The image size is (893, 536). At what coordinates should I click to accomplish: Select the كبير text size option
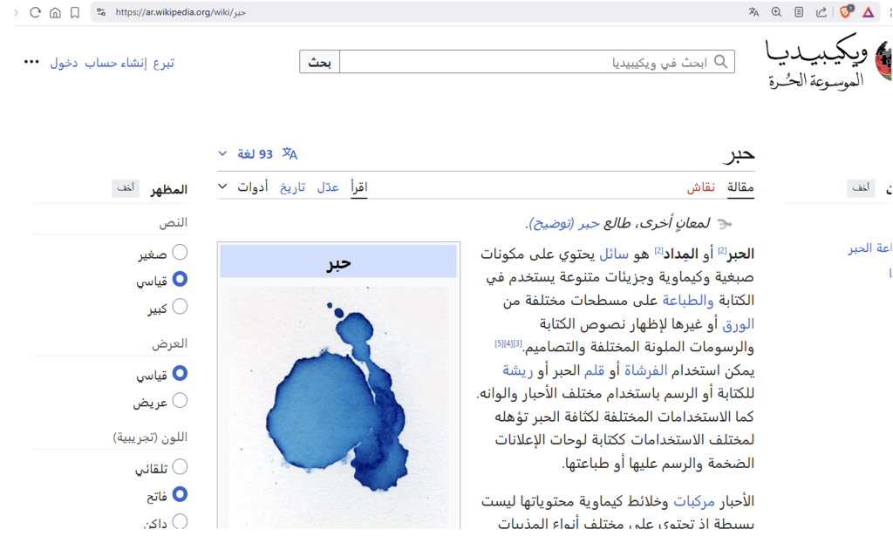[x=180, y=307]
